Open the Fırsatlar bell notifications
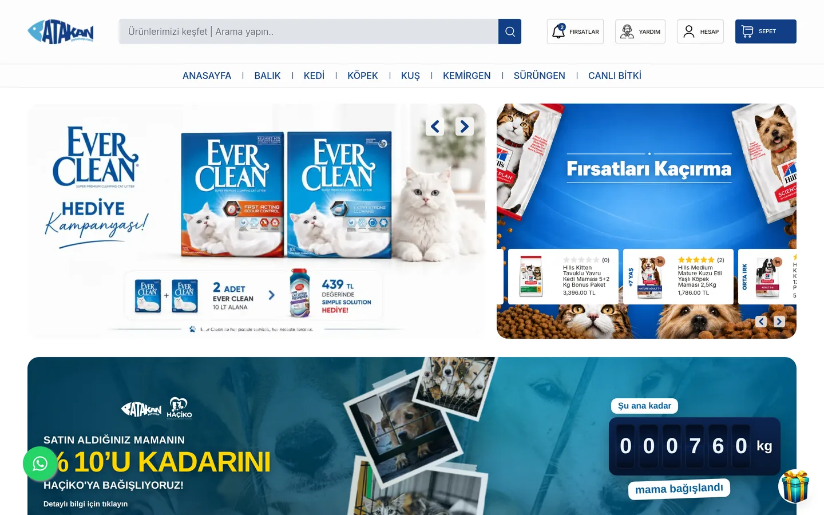 (575, 31)
